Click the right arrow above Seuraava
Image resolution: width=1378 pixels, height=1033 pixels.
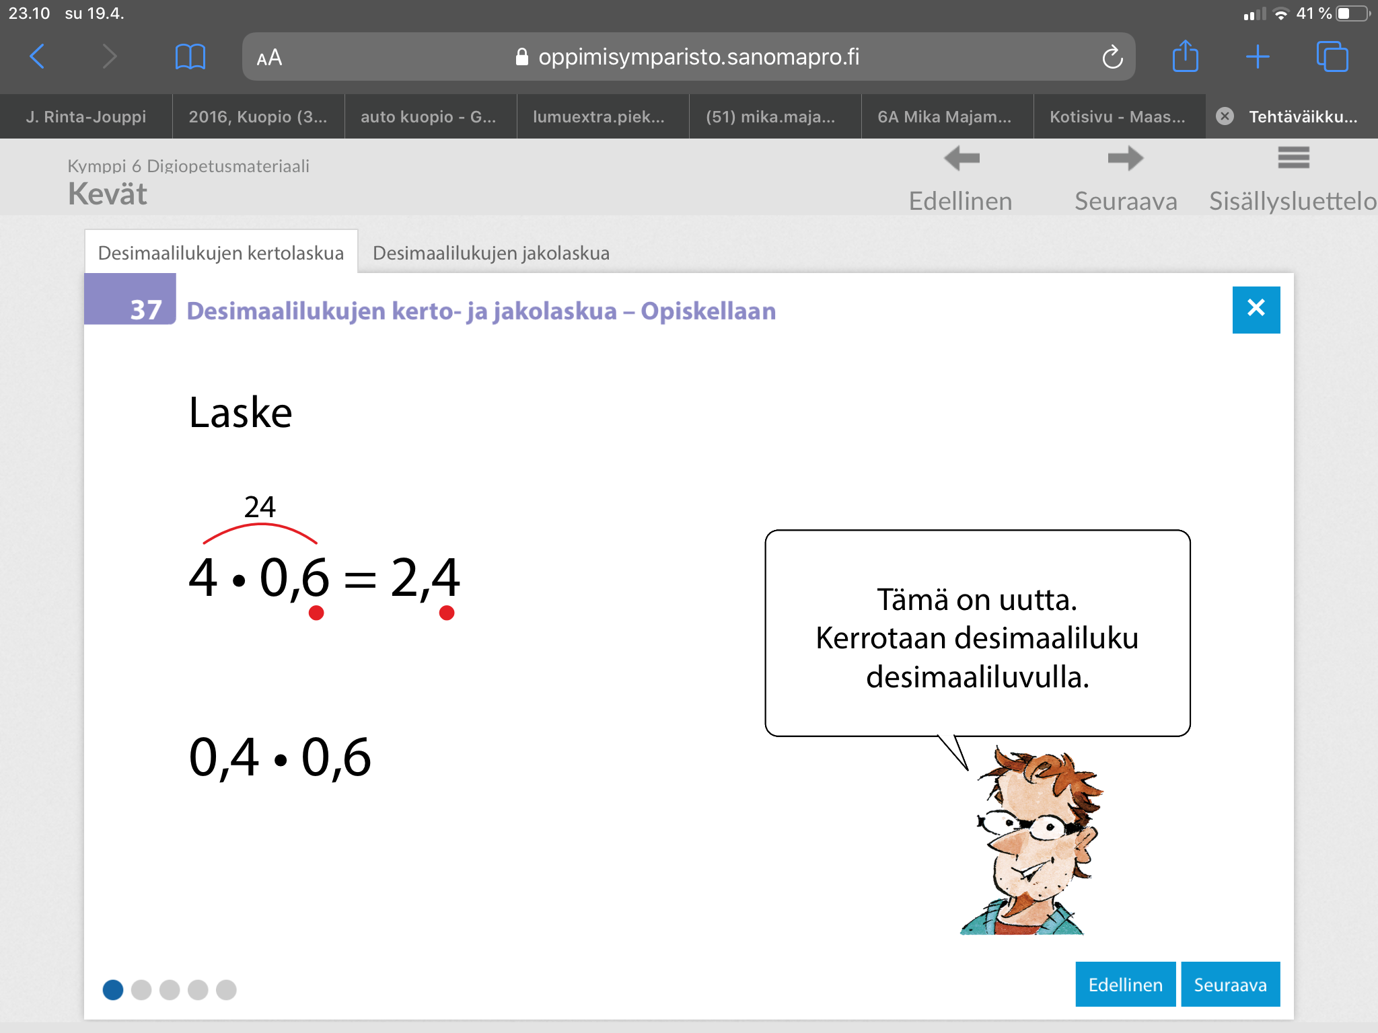[x=1125, y=159]
